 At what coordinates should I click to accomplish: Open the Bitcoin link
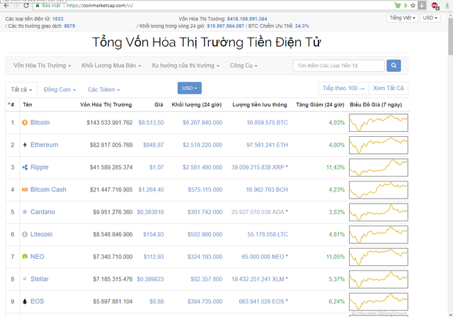(x=40, y=123)
